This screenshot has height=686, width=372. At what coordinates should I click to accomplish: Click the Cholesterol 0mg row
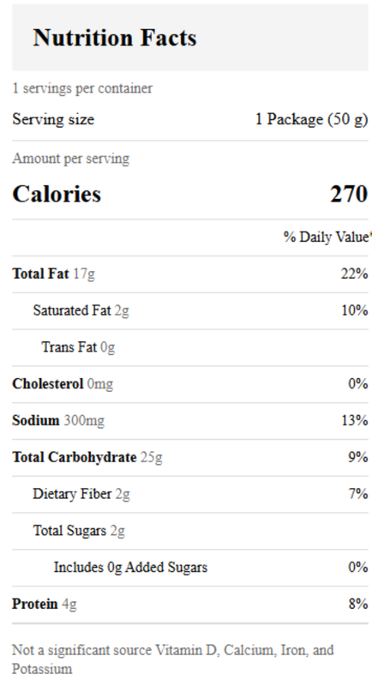(190, 384)
